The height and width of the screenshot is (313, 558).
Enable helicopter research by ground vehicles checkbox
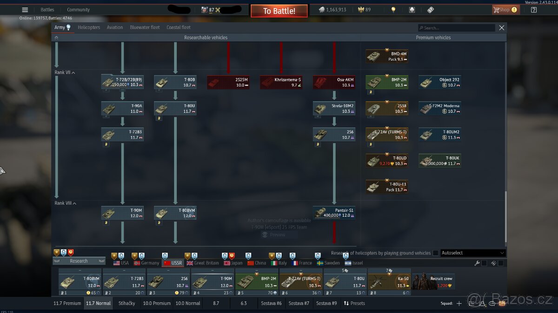[x=435, y=253]
